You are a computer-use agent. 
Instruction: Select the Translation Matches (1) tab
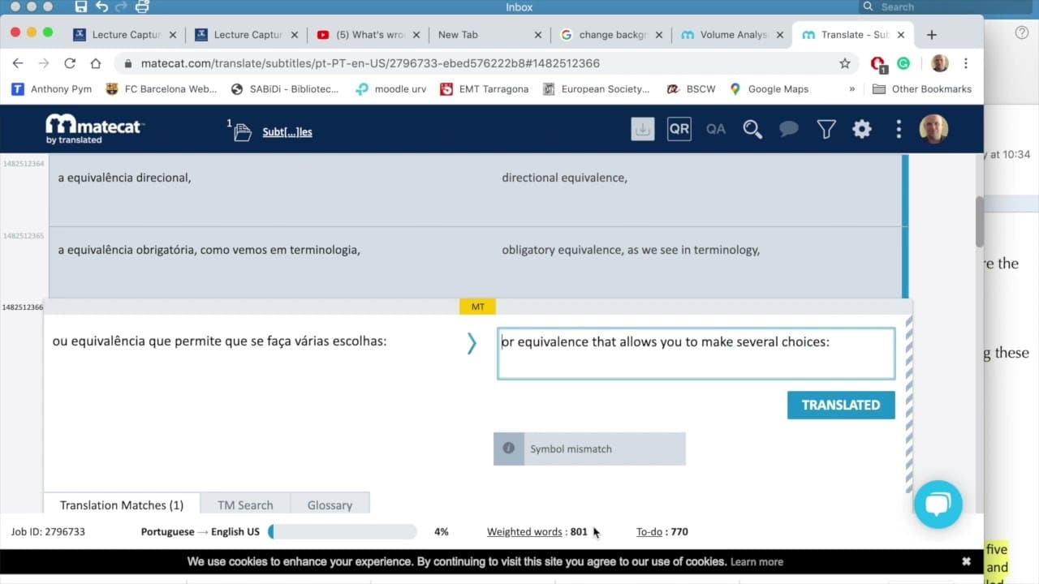[x=122, y=505]
